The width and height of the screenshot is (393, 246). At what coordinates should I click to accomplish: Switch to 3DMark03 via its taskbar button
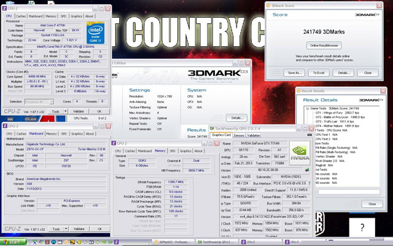(x=172, y=242)
